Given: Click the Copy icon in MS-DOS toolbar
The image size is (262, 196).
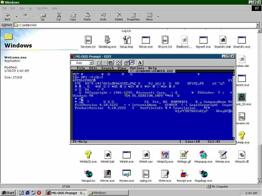Looking at the screenshot, I should (x=105, y=63).
